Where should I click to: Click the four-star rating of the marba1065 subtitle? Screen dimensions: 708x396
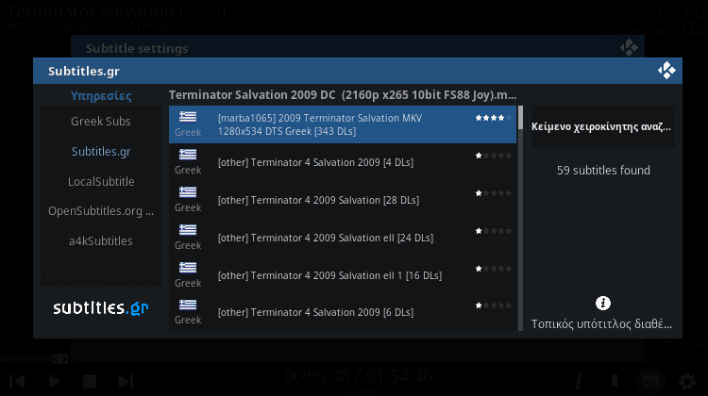(493, 118)
